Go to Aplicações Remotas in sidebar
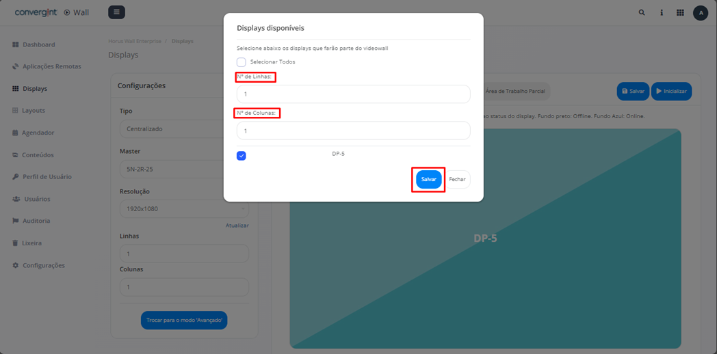Image resolution: width=717 pixels, height=354 pixels. [x=51, y=66]
